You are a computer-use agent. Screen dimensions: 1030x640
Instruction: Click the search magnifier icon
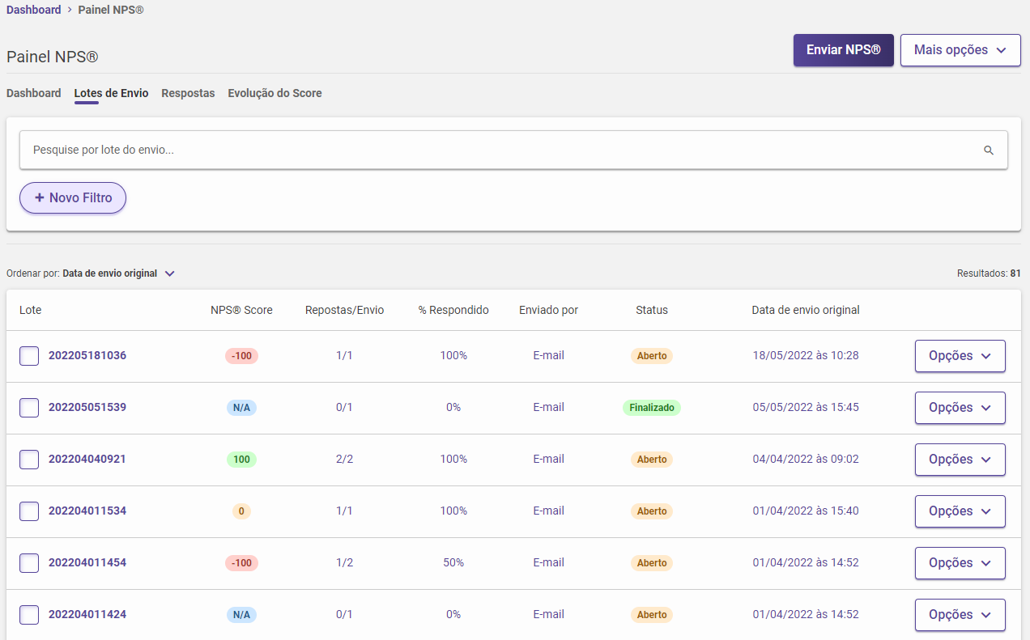988,150
